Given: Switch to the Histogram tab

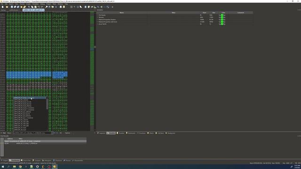Looking at the screenshot, I should 47,161.
